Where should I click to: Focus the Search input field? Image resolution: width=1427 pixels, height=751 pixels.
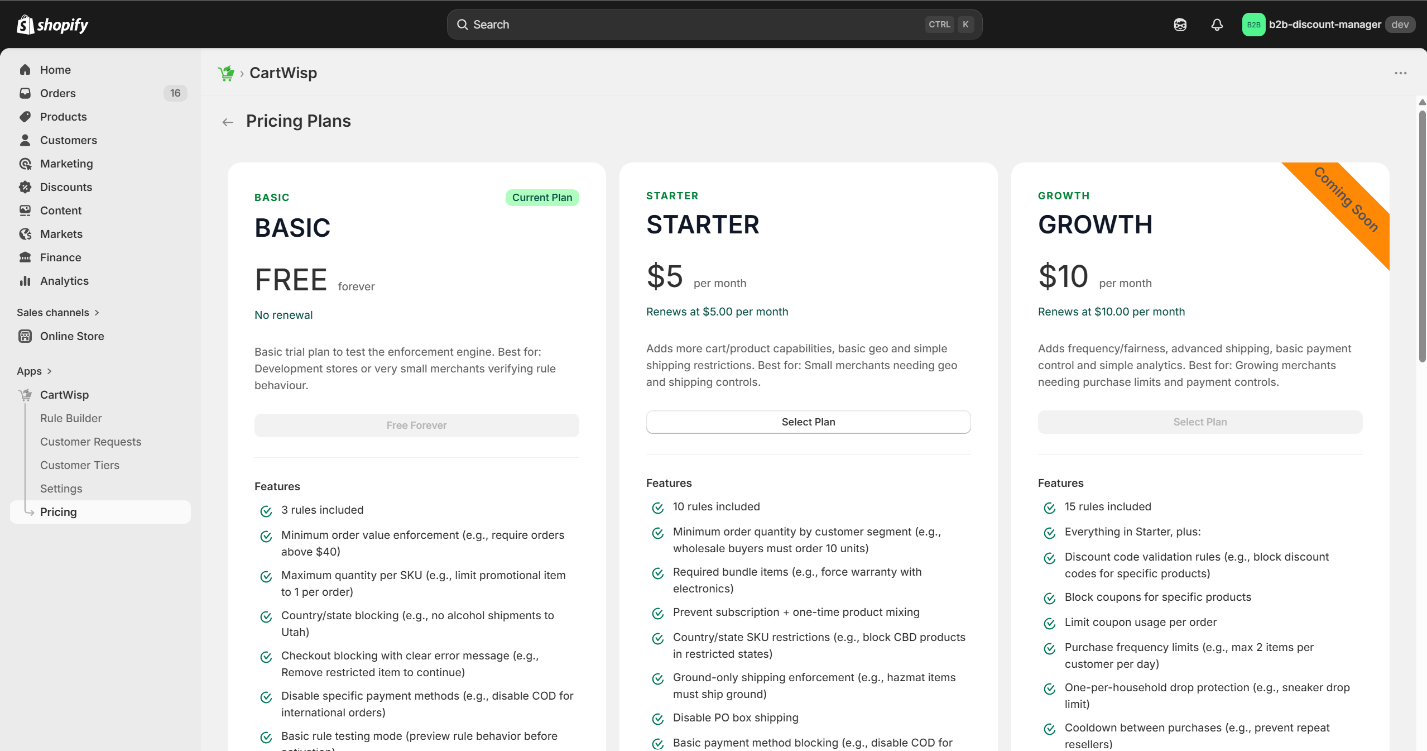pos(714,25)
